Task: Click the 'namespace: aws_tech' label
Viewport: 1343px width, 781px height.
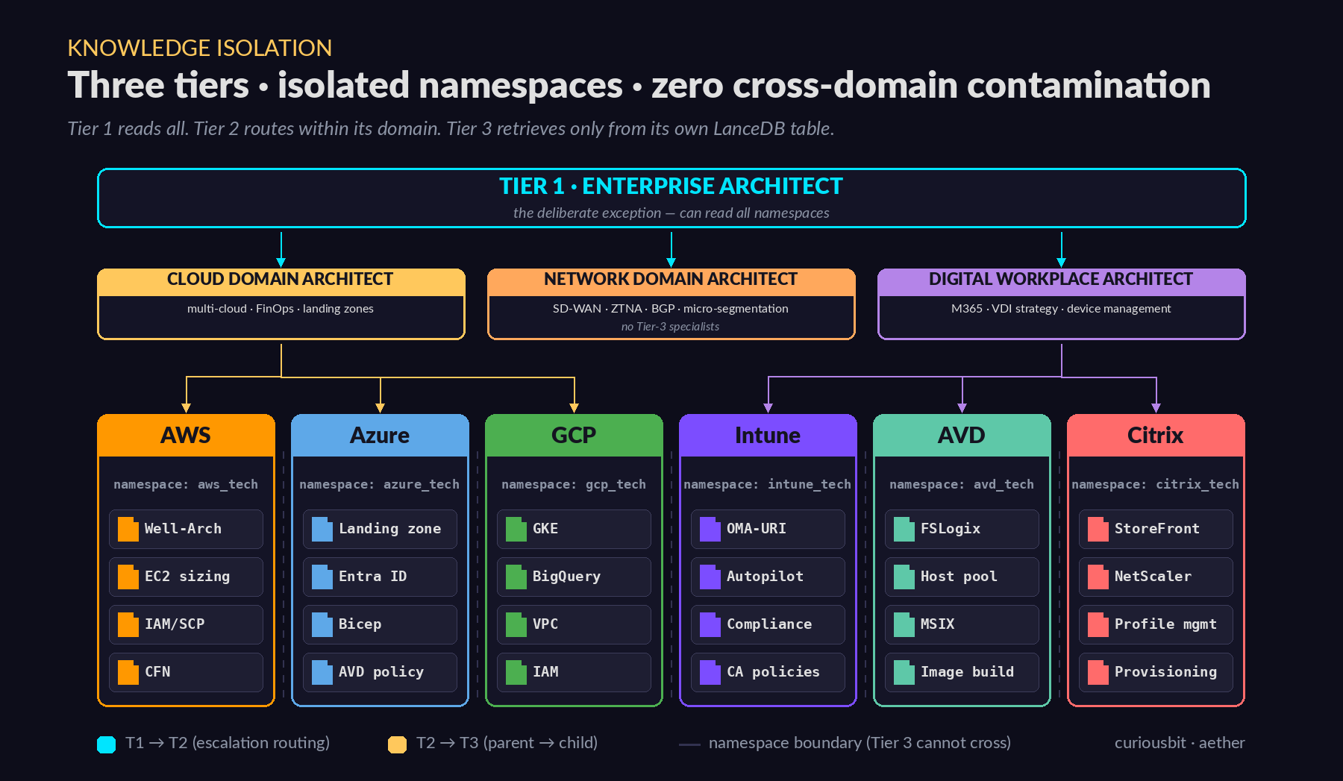Action: (186, 484)
